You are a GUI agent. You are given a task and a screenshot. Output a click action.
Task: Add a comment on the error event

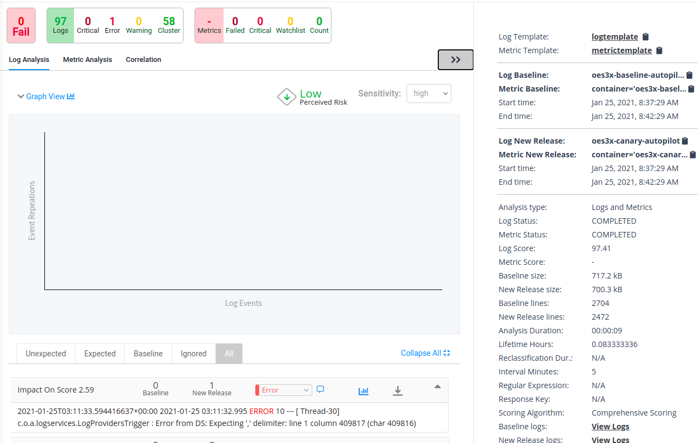[x=321, y=389]
